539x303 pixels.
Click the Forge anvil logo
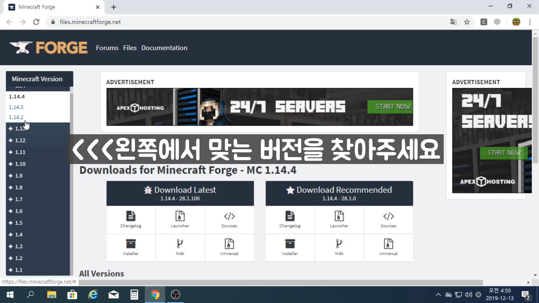[48, 47]
